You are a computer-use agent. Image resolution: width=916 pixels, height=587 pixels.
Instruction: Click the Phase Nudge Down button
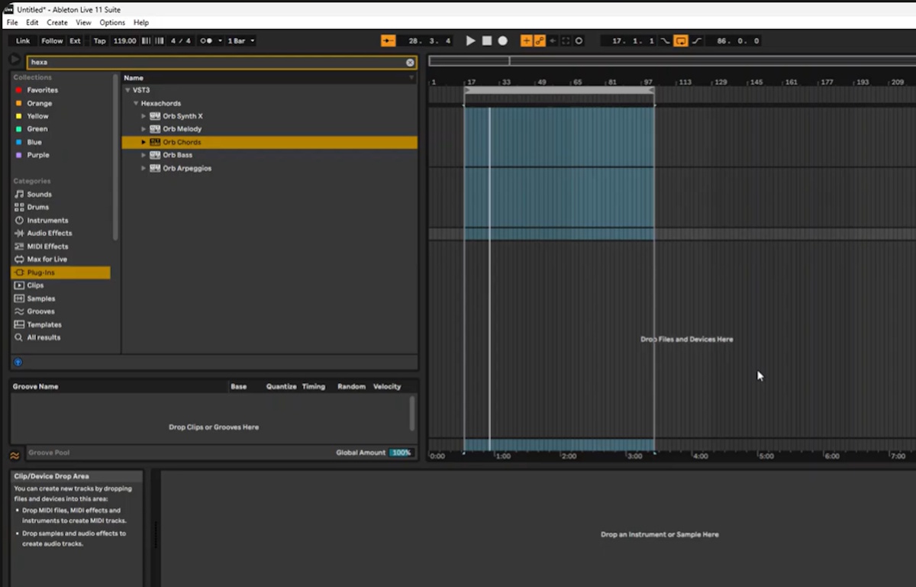pyautogui.click(x=146, y=40)
